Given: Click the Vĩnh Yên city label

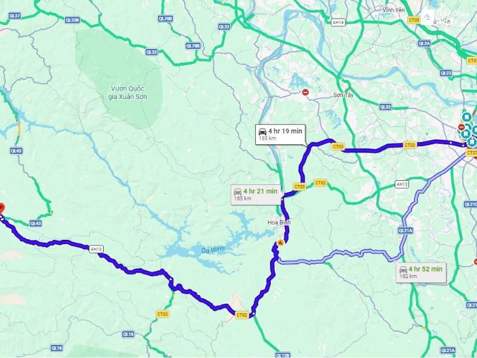Looking at the screenshot, I should click(x=394, y=10).
